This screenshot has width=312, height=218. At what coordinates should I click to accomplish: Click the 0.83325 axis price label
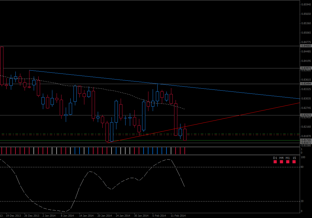pos(306,89)
